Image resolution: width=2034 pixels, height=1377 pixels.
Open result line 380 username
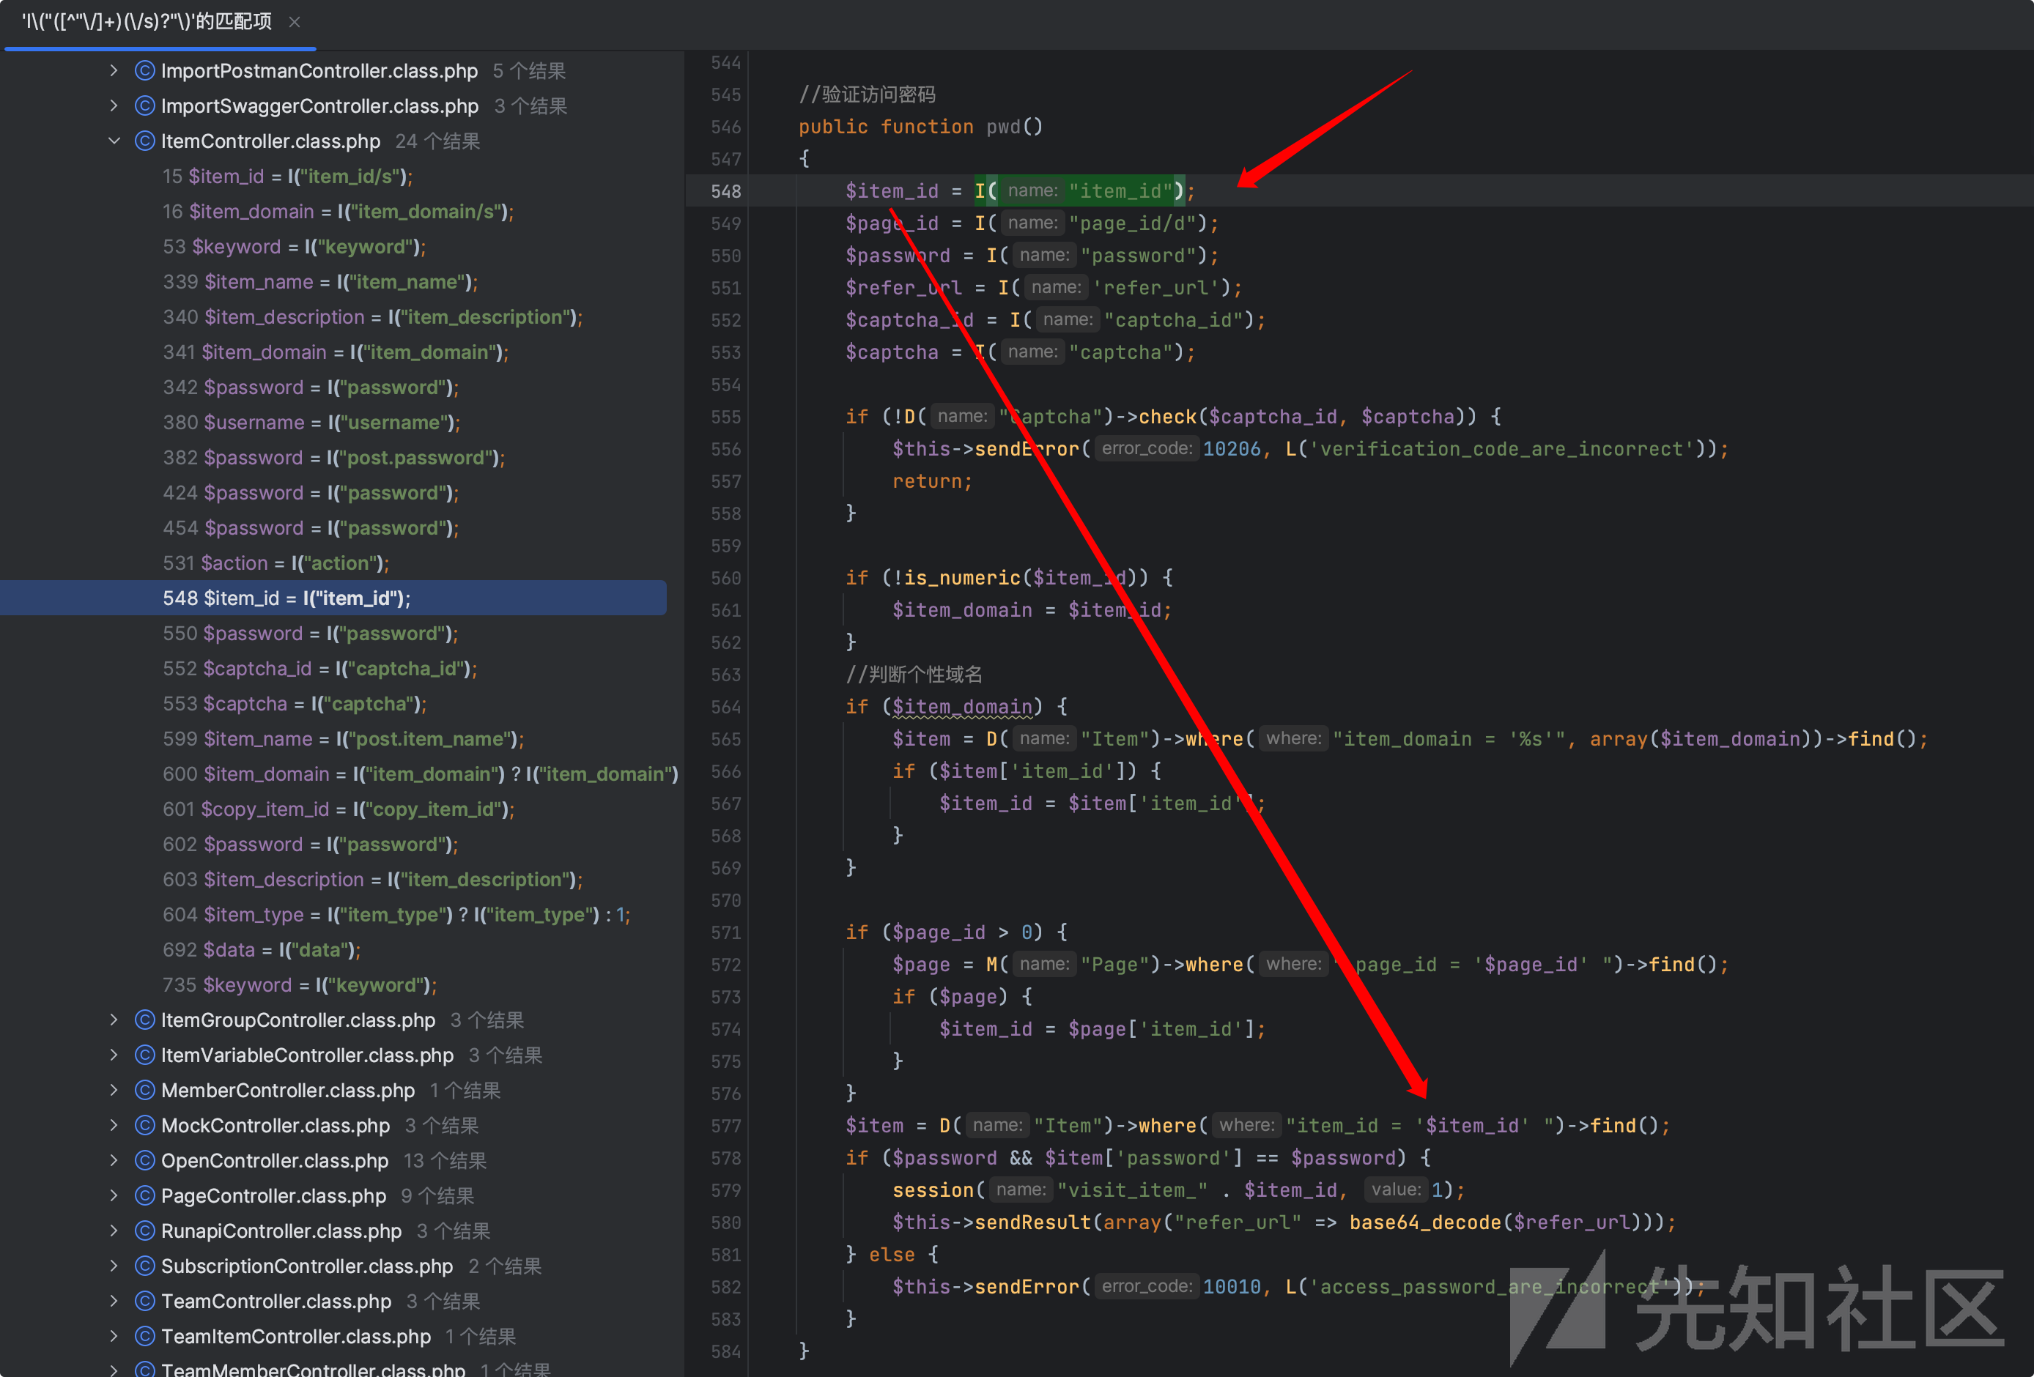pos(311,423)
